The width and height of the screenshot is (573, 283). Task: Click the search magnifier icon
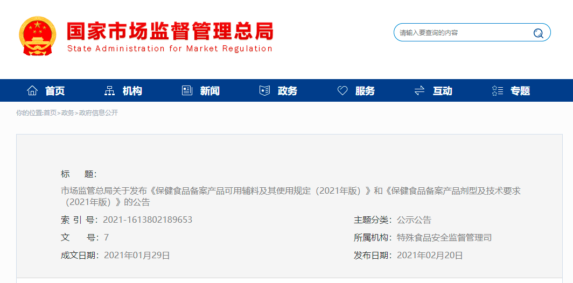pos(538,33)
